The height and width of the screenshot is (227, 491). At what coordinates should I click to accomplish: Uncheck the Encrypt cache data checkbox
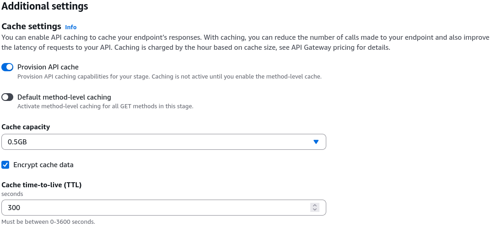point(5,165)
